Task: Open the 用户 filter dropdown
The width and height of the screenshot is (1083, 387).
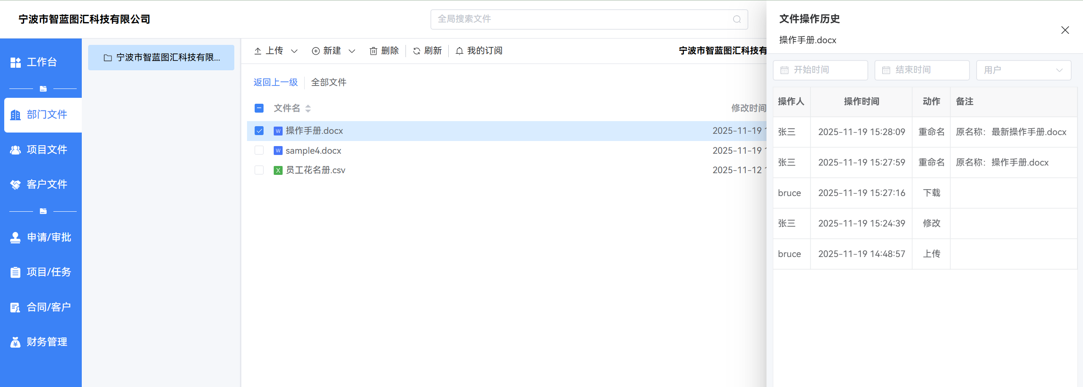Action: (1023, 70)
